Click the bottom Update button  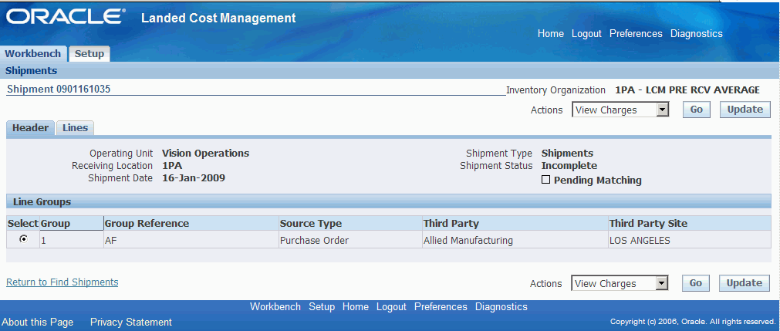point(745,283)
